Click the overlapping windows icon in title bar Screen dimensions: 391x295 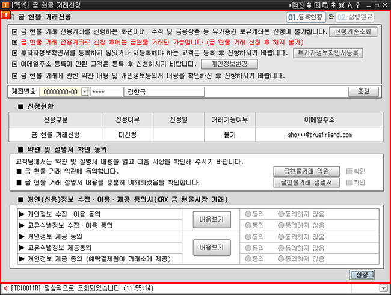pyautogui.click(x=325, y=5)
